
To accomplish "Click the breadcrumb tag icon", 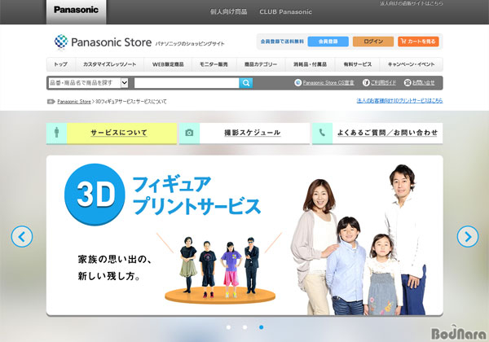I will point(51,102).
